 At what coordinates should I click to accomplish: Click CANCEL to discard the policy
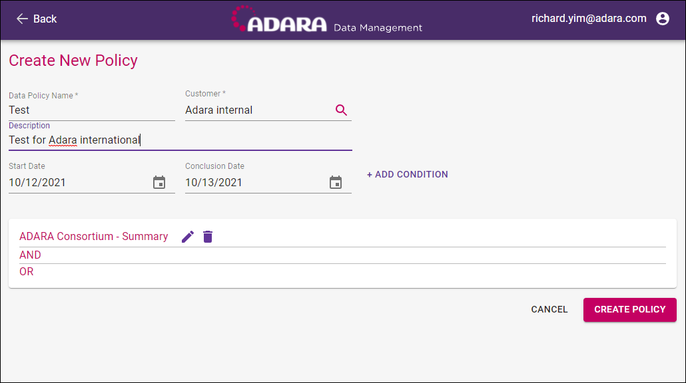click(x=549, y=309)
